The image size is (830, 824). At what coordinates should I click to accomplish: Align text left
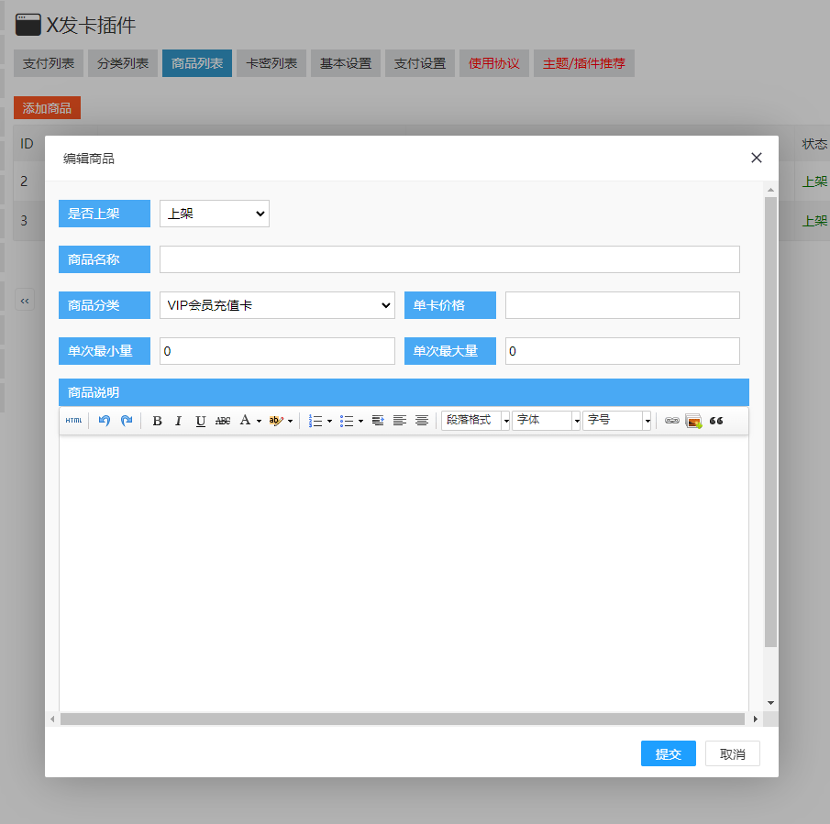400,421
